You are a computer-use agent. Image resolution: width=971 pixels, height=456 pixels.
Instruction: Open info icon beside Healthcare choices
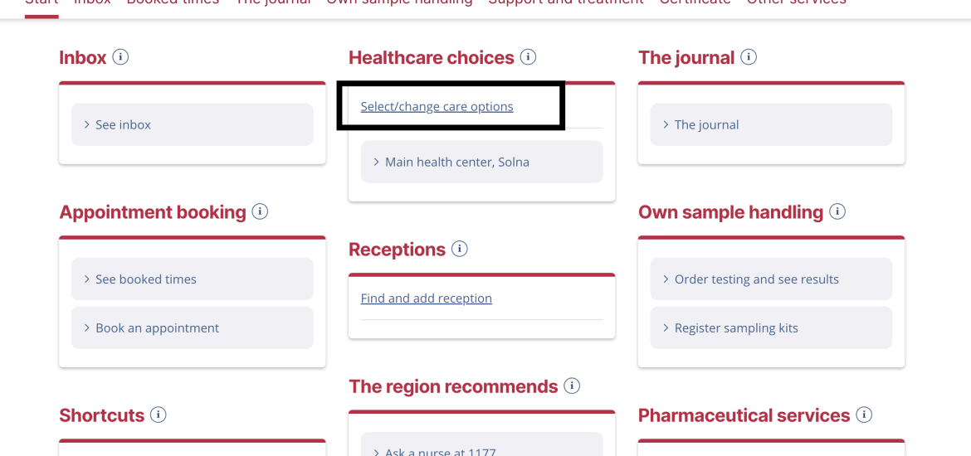(528, 57)
